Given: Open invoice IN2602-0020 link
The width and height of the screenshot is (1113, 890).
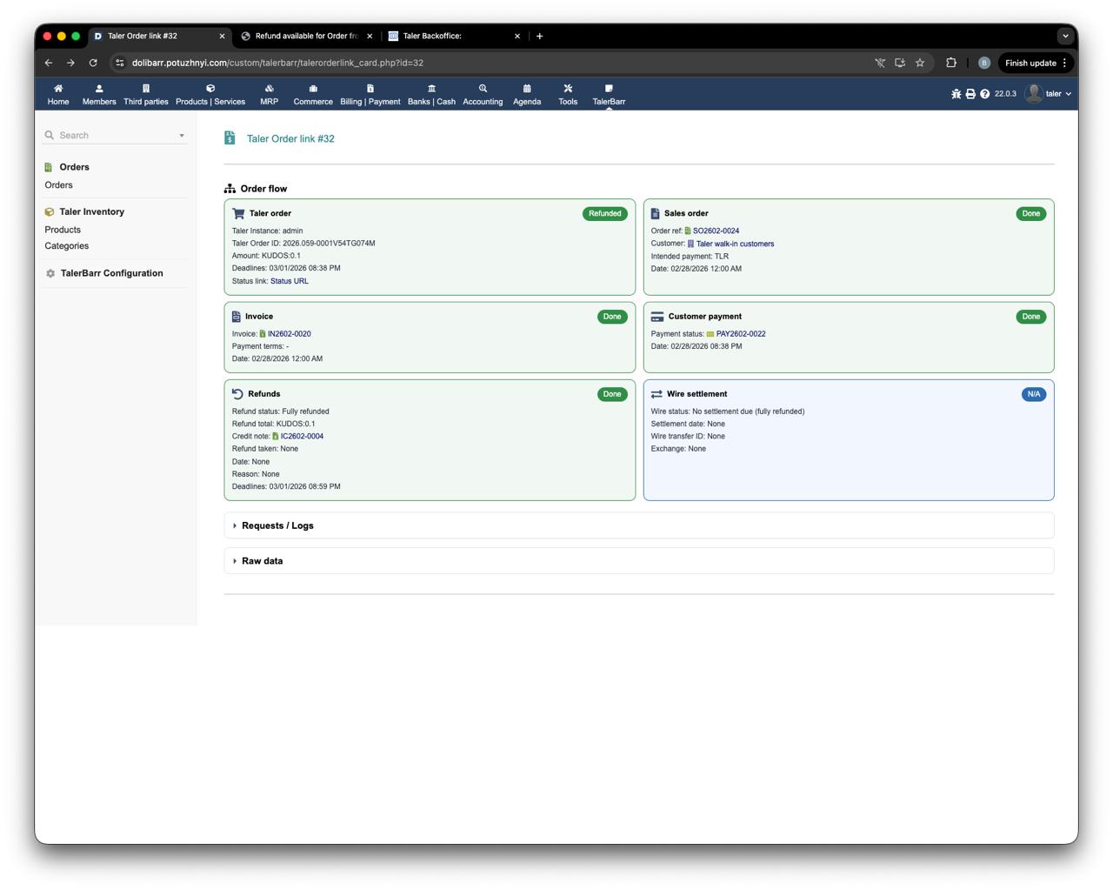Looking at the screenshot, I should (289, 334).
